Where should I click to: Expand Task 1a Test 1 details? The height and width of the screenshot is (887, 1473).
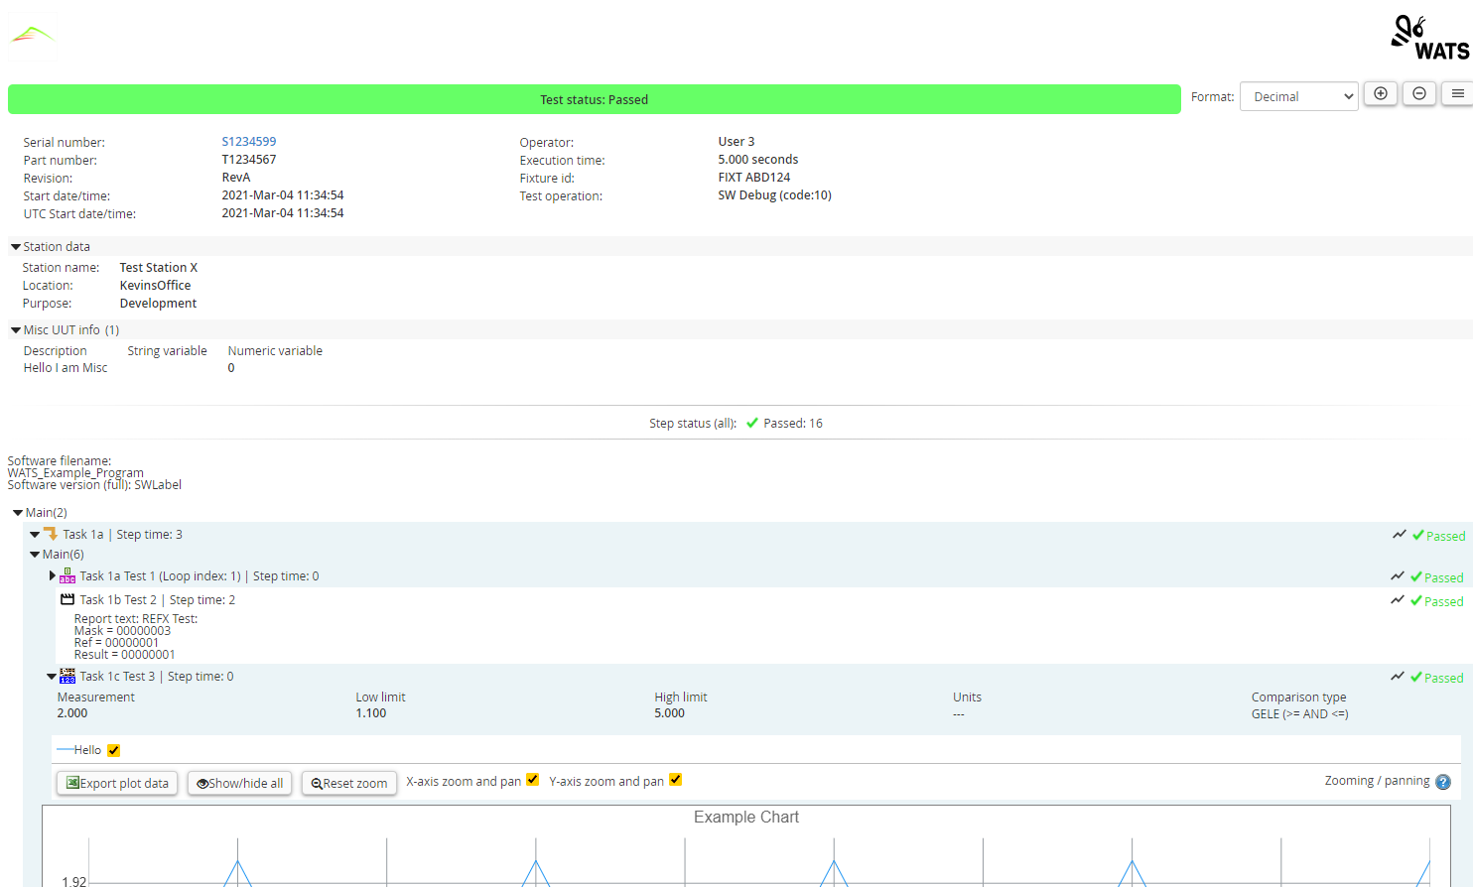(55, 575)
